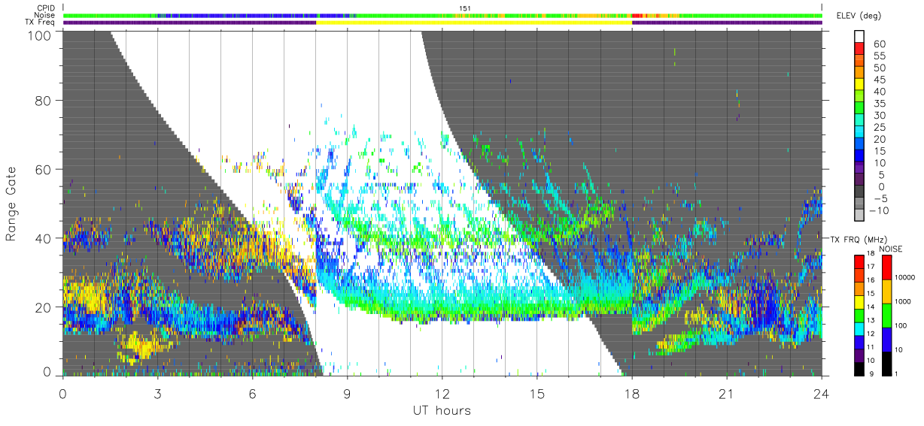Click the TX FRQ (MHz) legend title
Viewport: 924px width, 426px height.
click(859, 239)
